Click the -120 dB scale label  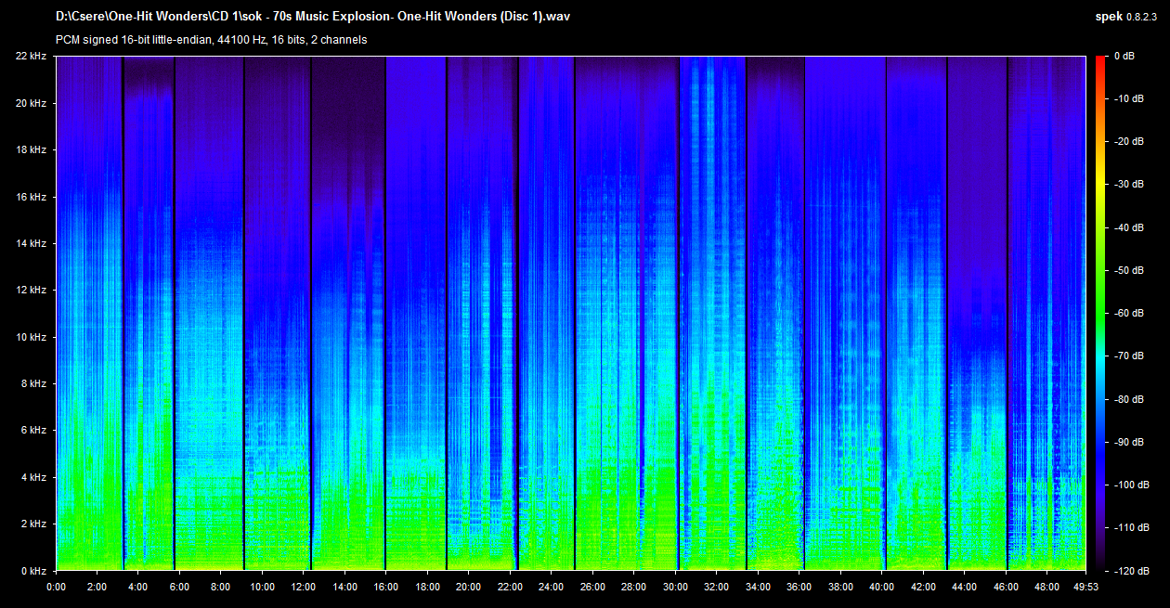pyautogui.click(x=1130, y=571)
